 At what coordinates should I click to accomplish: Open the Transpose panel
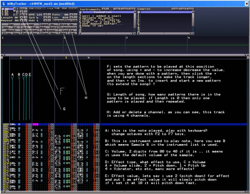pos(67,27)
